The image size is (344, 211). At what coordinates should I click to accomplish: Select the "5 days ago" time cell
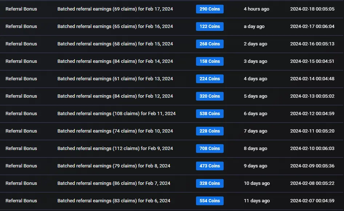pyautogui.click(x=255, y=96)
